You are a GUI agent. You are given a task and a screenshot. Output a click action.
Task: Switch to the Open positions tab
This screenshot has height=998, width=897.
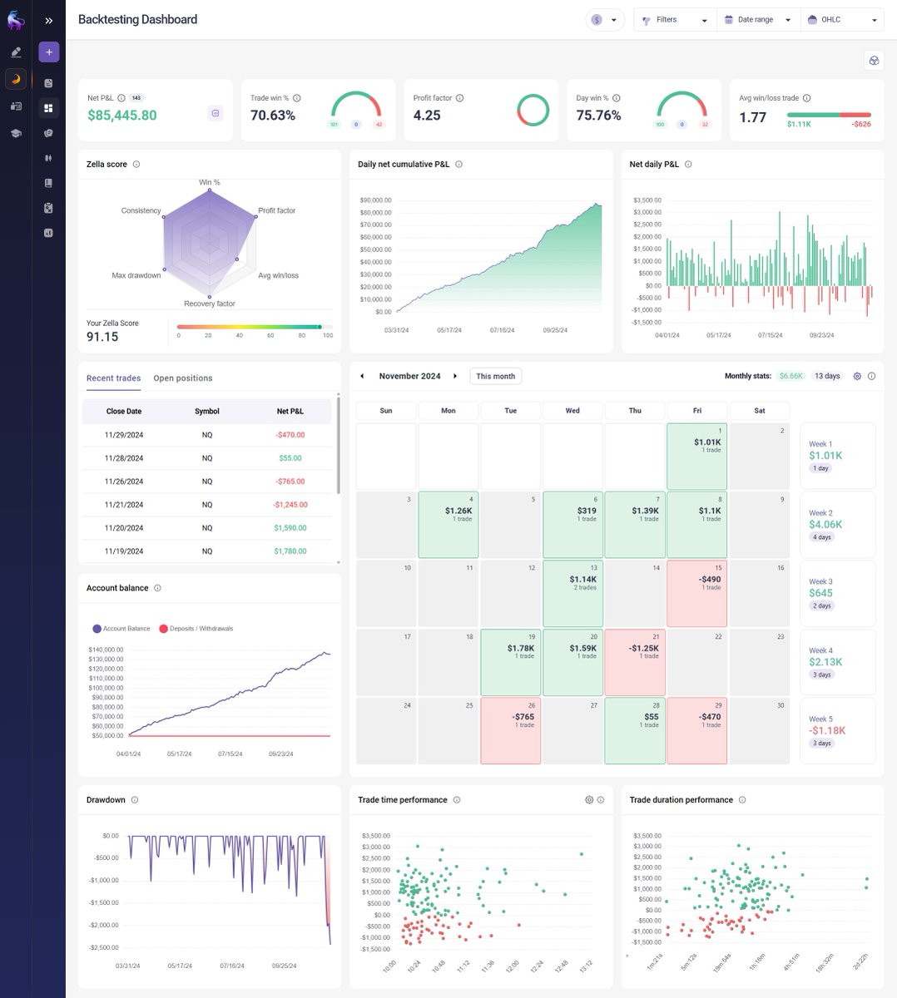pyautogui.click(x=183, y=378)
